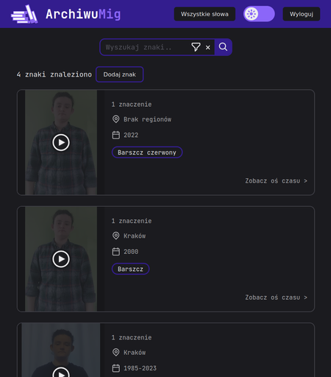Select the '4 znaki znaleziono' result count text
This screenshot has width=331, height=377.
click(x=54, y=74)
